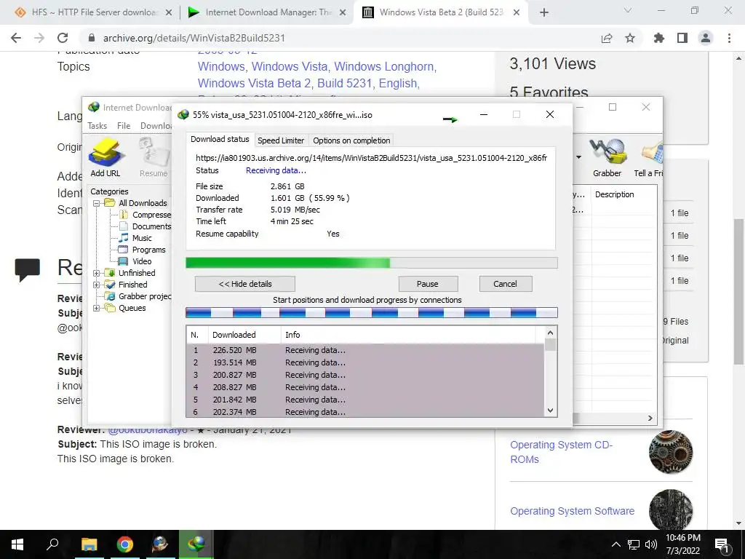Image resolution: width=745 pixels, height=559 pixels.
Task: Open the tab search chevron dropdown
Action: (x=628, y=10)
